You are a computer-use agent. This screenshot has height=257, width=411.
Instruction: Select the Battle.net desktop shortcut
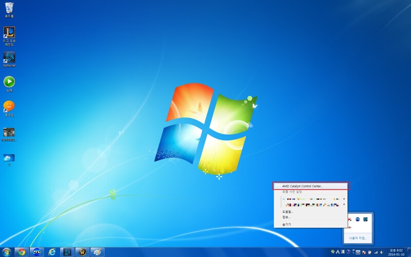click(9, 59)
